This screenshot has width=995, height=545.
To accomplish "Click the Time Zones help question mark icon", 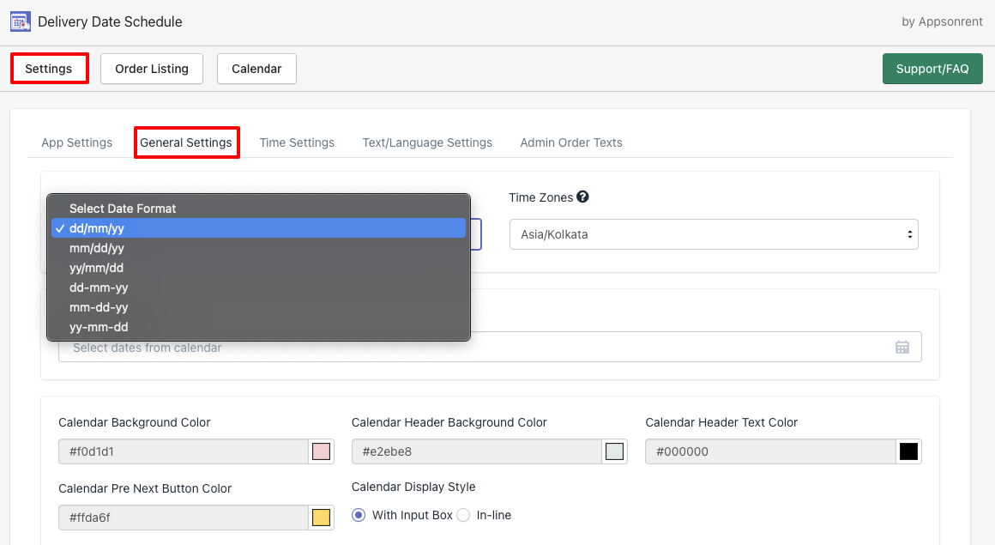I will (x=582, y=197).
